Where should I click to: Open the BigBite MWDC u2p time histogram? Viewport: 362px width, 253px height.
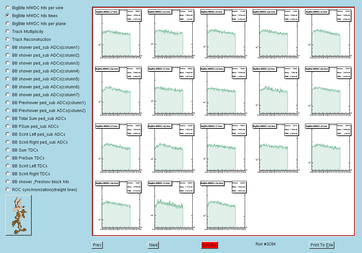coord(275,34)
